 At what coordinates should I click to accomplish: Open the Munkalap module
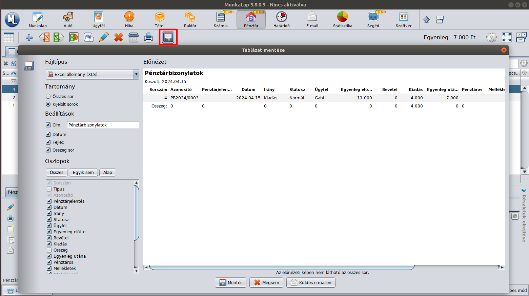click(38, 20)
